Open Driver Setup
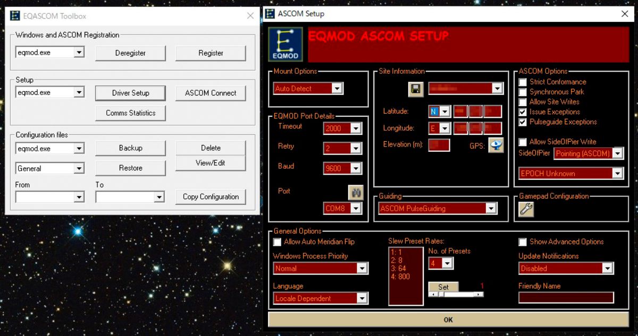This screenshot has height=336, width=638. point(130,93)
